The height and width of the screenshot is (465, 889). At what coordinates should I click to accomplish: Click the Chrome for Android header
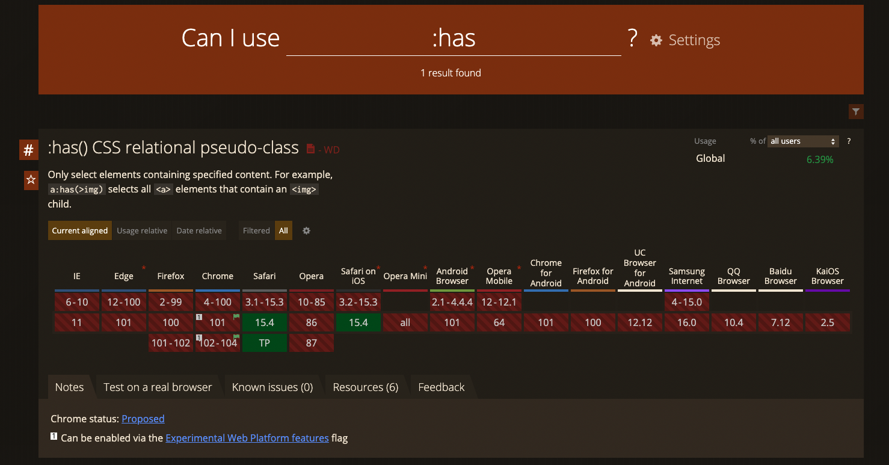(546, 273)
